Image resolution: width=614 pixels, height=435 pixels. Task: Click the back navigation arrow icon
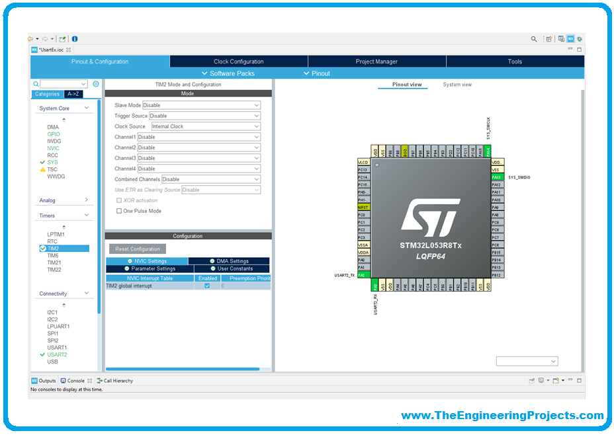[30, 39]
